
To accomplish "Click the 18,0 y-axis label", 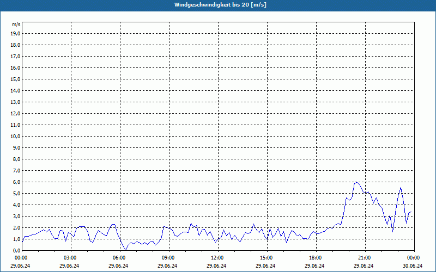I will pyautogui.click(x=16, y=45).
